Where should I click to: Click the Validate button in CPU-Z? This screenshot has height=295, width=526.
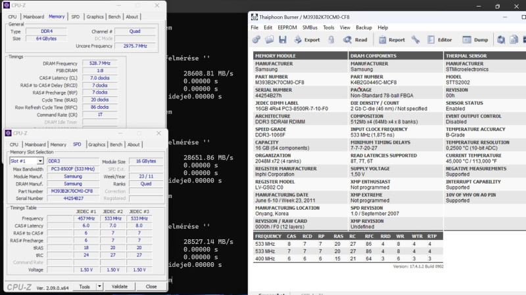point(120,286)
